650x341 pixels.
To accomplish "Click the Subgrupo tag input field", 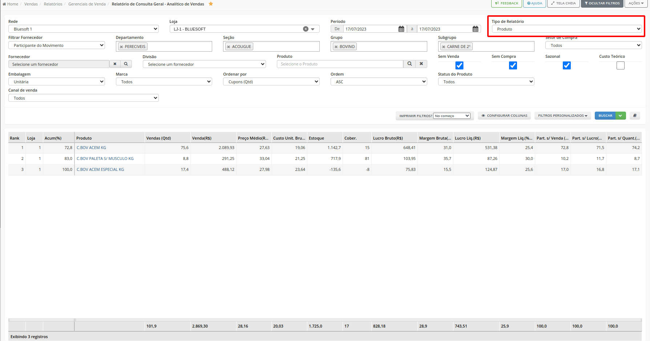I will [x=486, y=47].
